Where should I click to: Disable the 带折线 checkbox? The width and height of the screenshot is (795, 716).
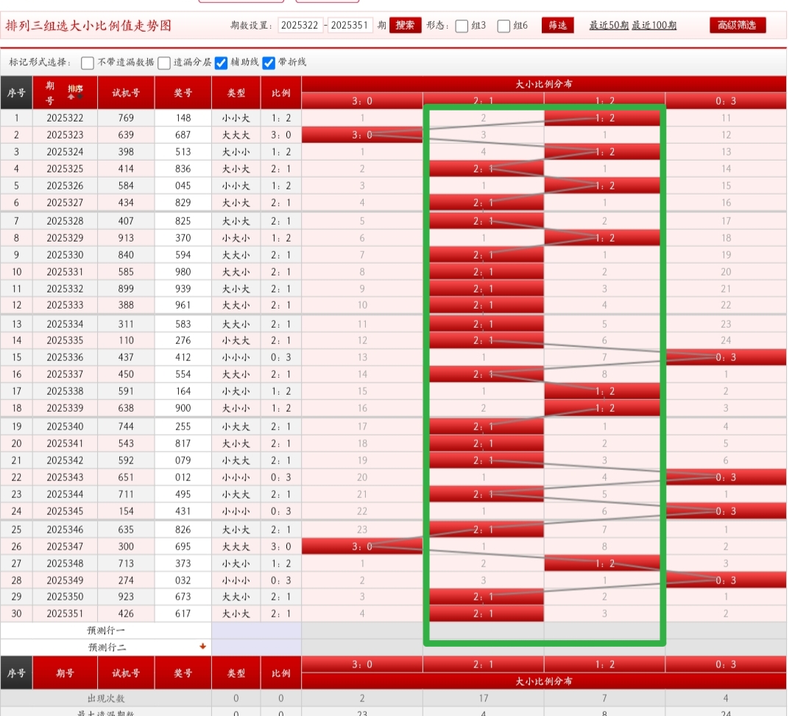pos(269,63)
